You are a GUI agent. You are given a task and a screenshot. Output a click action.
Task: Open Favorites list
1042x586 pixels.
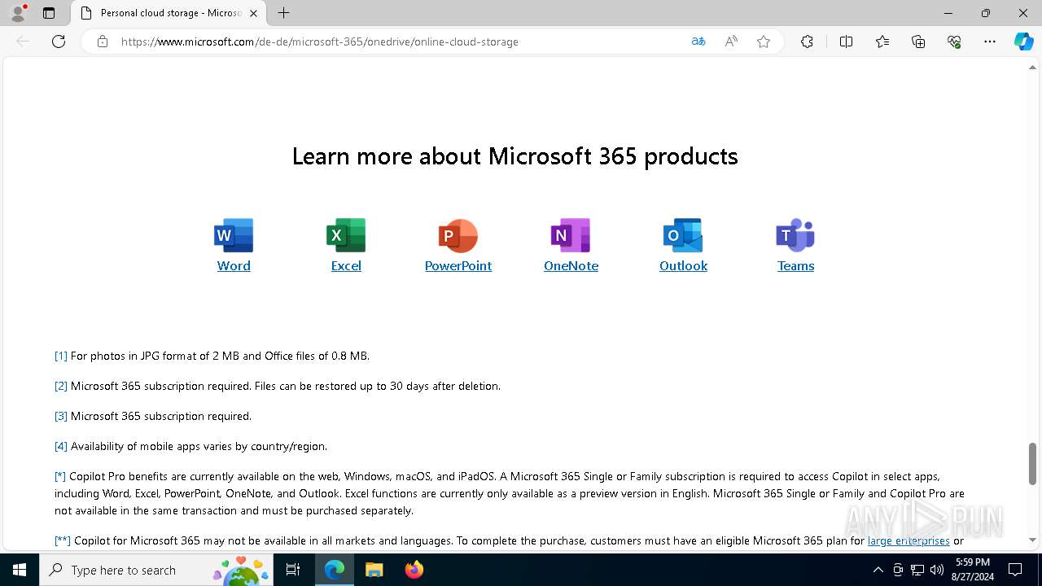point(882,42)
